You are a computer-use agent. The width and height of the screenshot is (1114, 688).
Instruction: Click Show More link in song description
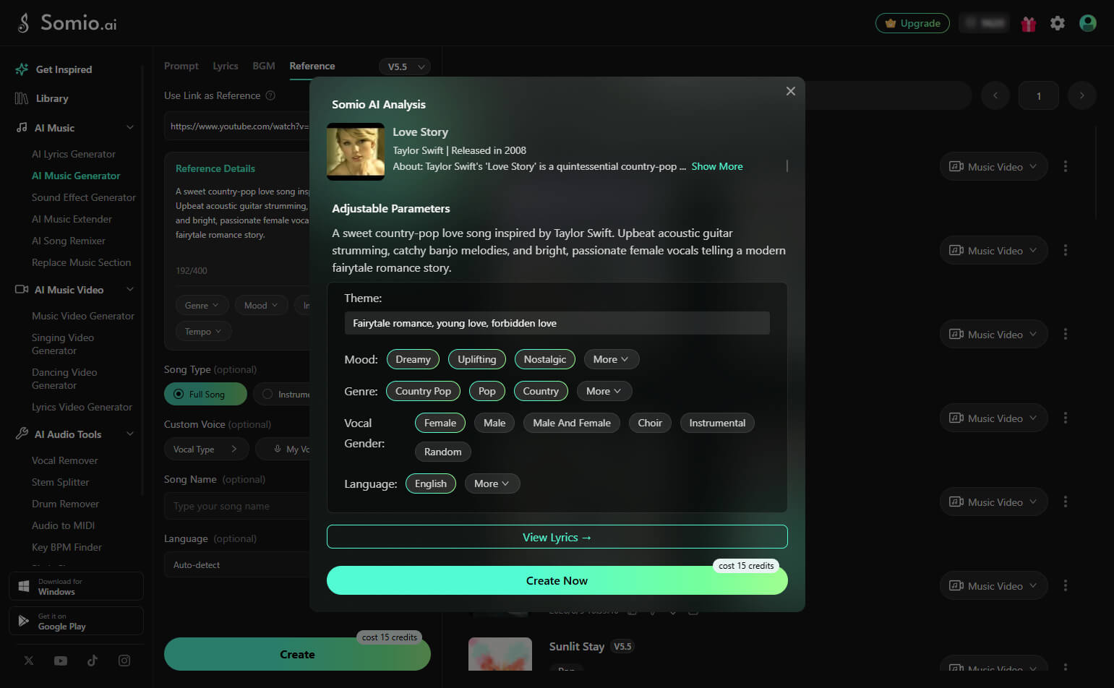[717, 166]
